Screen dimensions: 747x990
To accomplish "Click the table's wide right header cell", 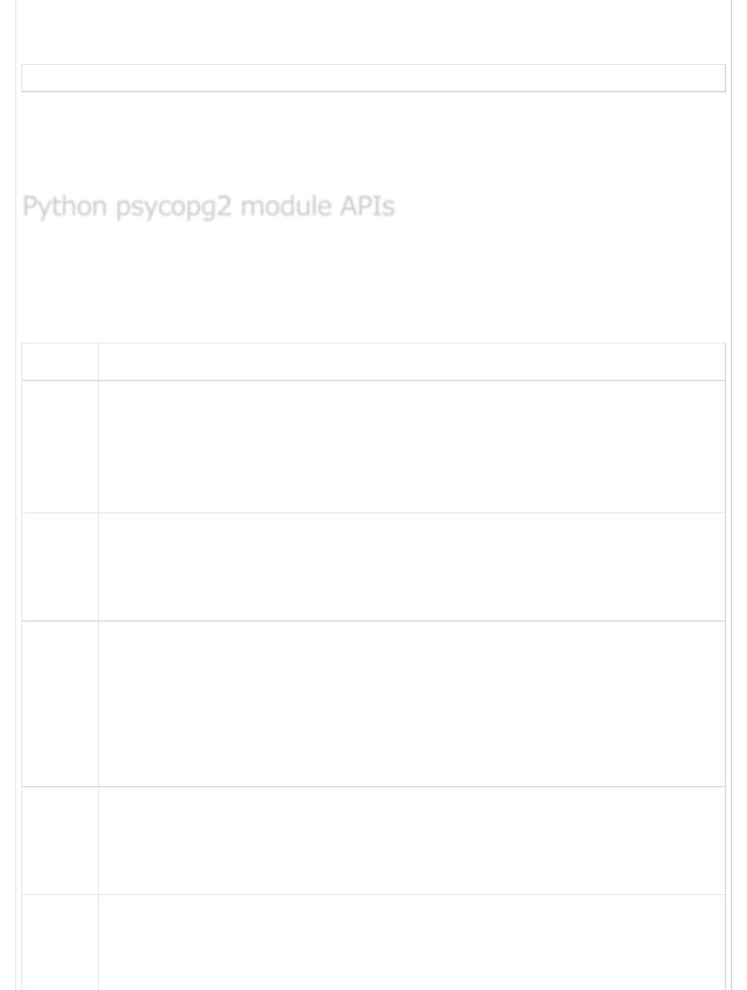I will pos(411,362).
